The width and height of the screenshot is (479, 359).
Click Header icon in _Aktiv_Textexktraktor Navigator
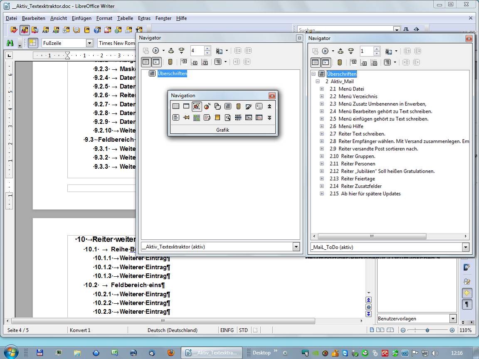click(x=184, y=62)
